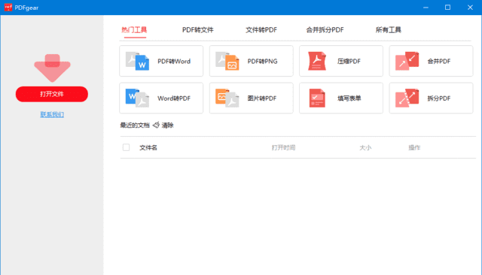Open the 拆分PDF icon
This screenshot has width=482, height=275.
[407, 98]
